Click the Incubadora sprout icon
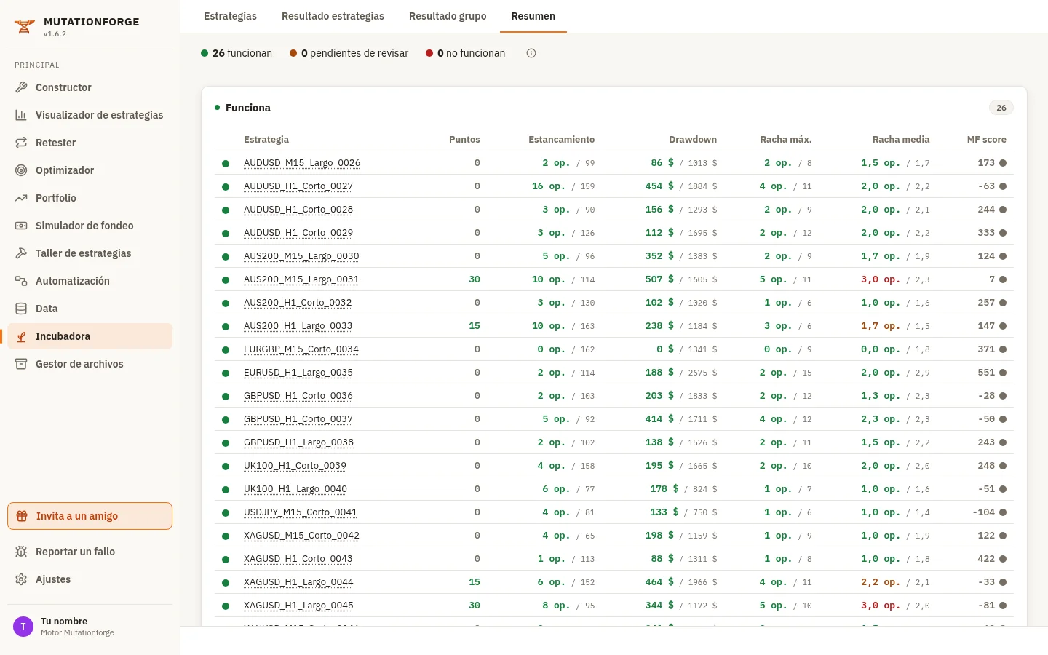 tap(21, 336)
